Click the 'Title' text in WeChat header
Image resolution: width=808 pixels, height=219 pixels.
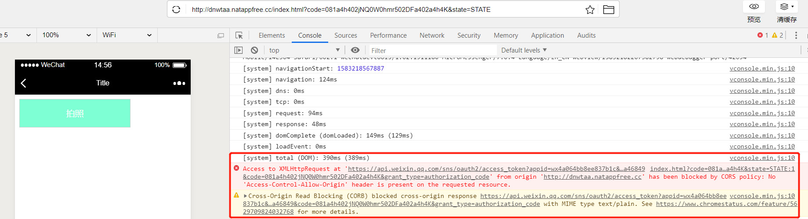click(x=103, y=83)
